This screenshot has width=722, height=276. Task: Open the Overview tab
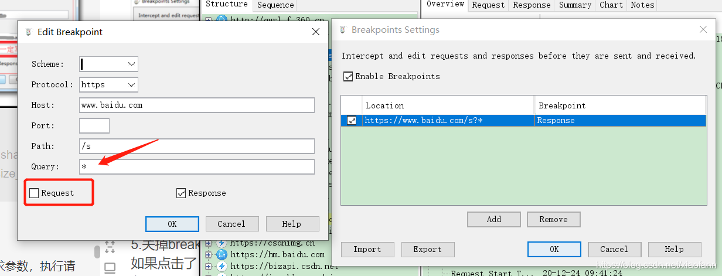pyautogui.click(x=445, y=5)
